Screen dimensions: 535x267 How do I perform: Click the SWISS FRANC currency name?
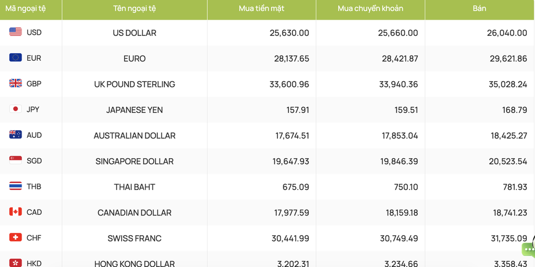coord(135,239)
